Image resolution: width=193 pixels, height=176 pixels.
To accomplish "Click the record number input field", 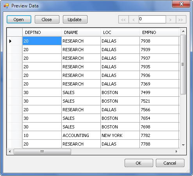I will (152, 20).
